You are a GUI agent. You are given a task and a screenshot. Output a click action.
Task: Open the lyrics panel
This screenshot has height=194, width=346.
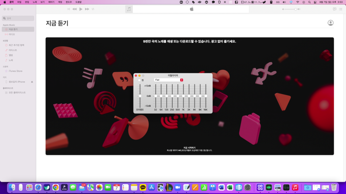click(x=335, y=9)
